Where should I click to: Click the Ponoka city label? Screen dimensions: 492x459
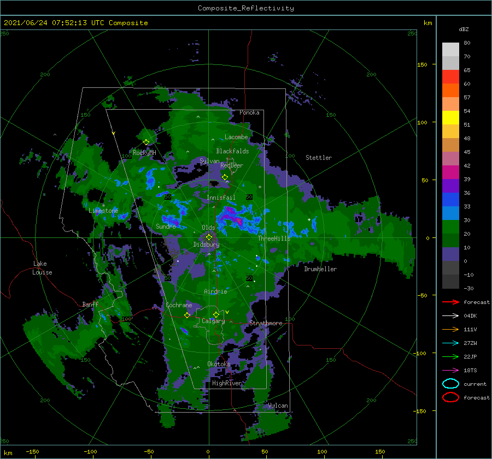coord(249,112)
